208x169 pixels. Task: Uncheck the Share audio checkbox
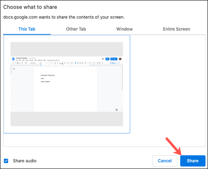[x=6, y=161]
